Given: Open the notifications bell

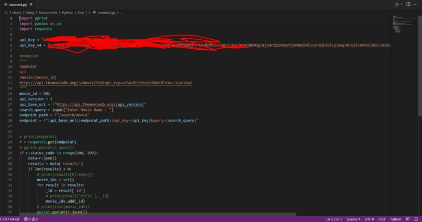Looking at the screenshot, I should tap(416, 219).
